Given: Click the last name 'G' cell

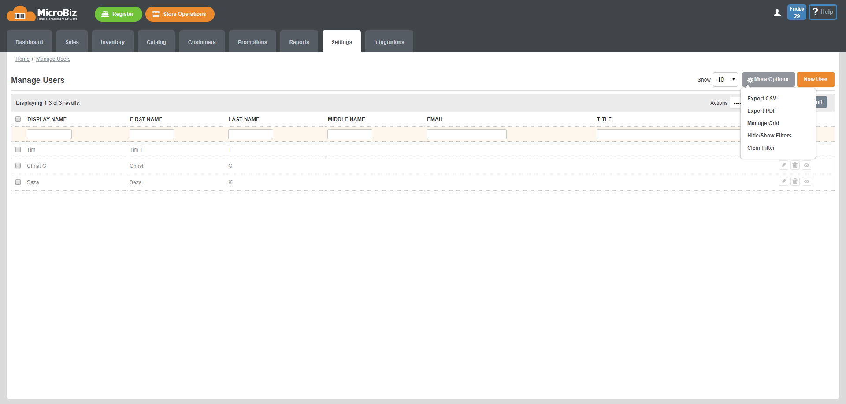Looking at the screenshot, I should (230, 166).
